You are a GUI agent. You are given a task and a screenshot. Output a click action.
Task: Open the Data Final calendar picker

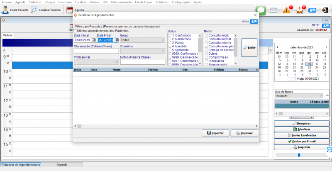point(117,40)
